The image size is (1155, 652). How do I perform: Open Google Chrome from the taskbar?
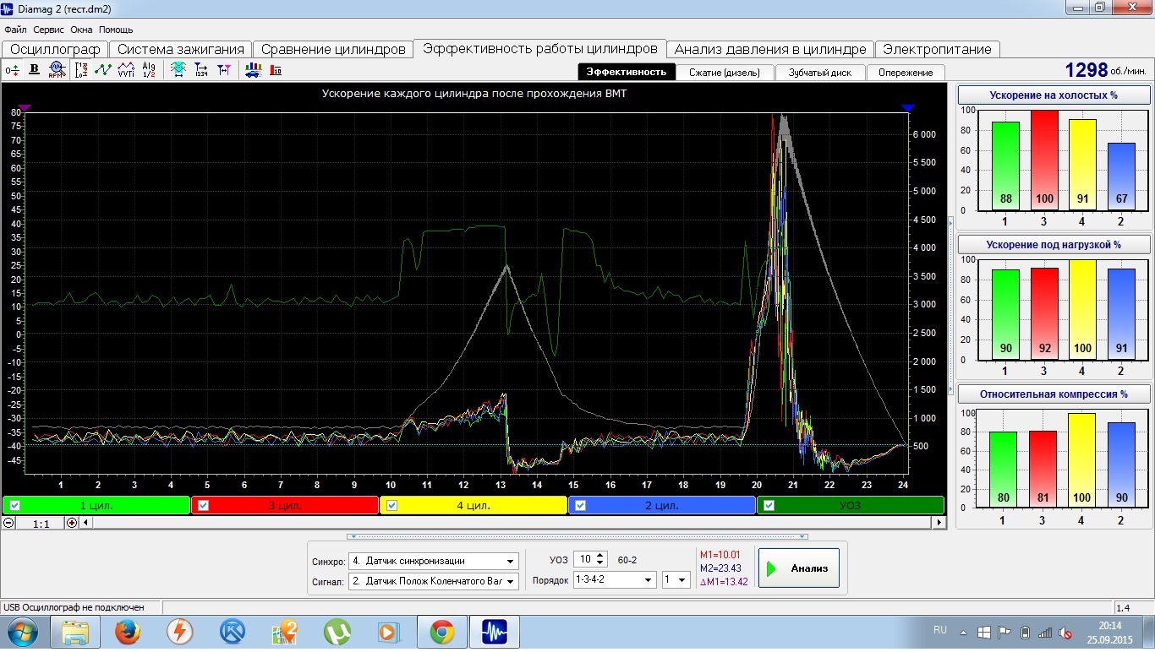click(x=441, y=632)
